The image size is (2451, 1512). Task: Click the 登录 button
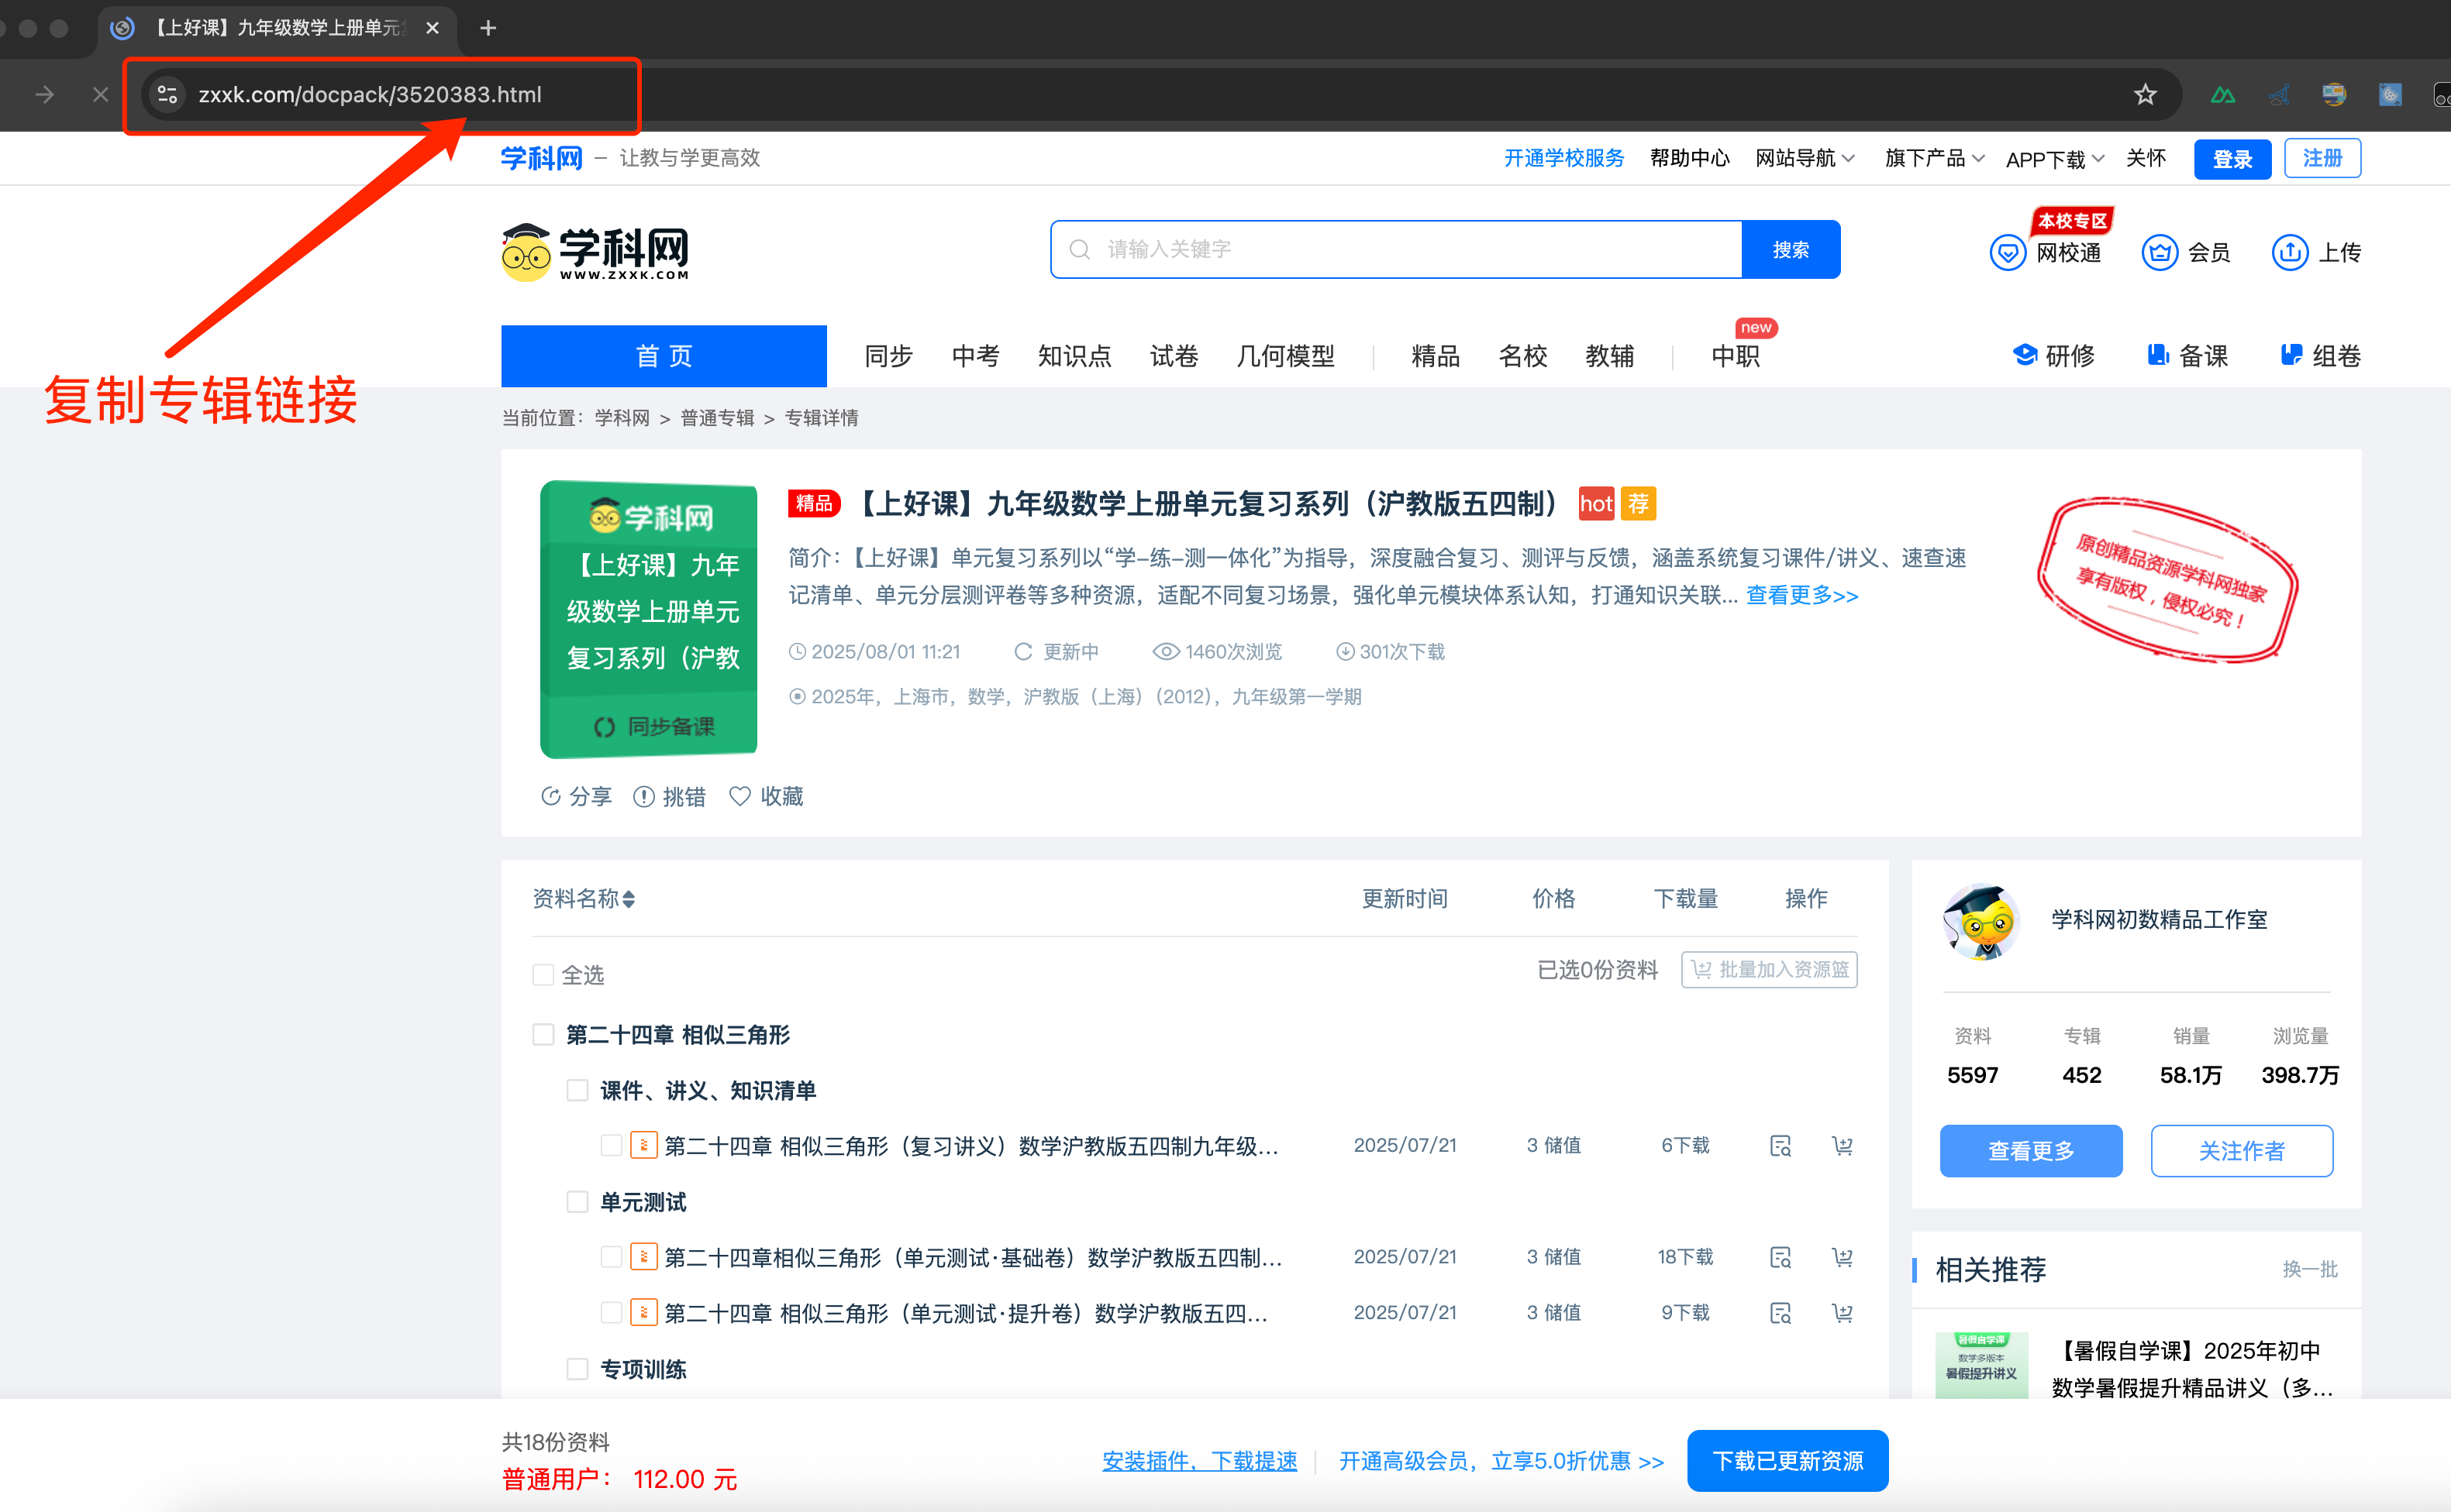coord(2232,159)
